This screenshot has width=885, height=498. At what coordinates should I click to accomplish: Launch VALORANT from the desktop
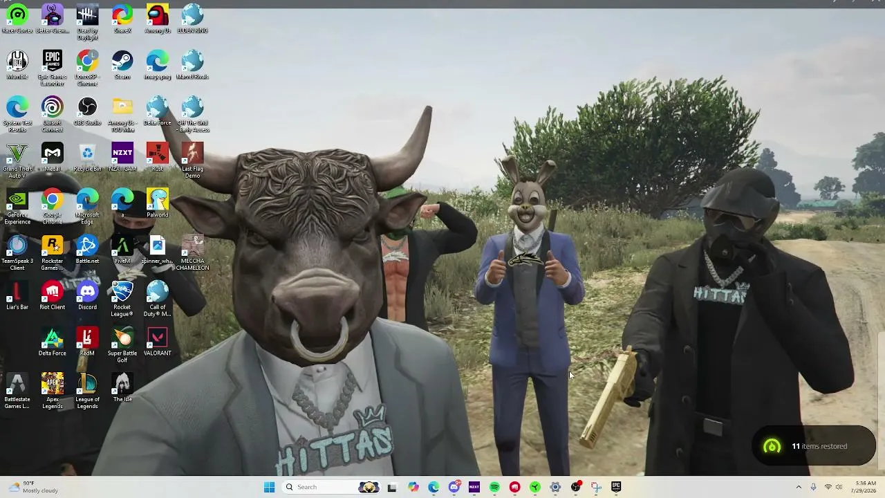pos(158,342)
